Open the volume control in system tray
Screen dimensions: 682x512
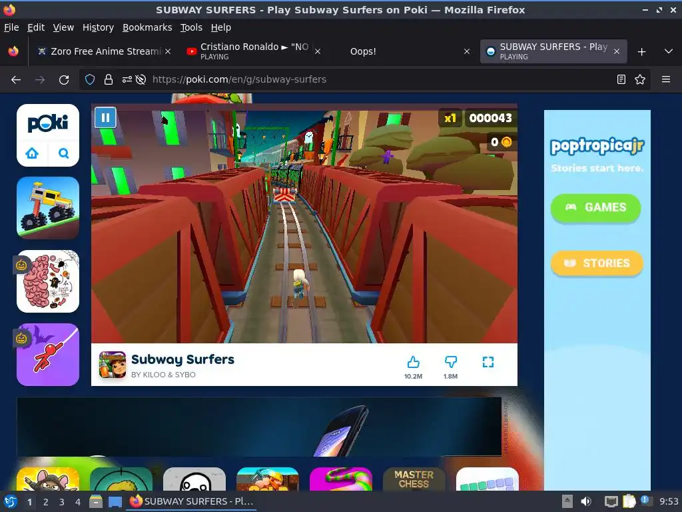pyautogui.click(x=586, y=501)
